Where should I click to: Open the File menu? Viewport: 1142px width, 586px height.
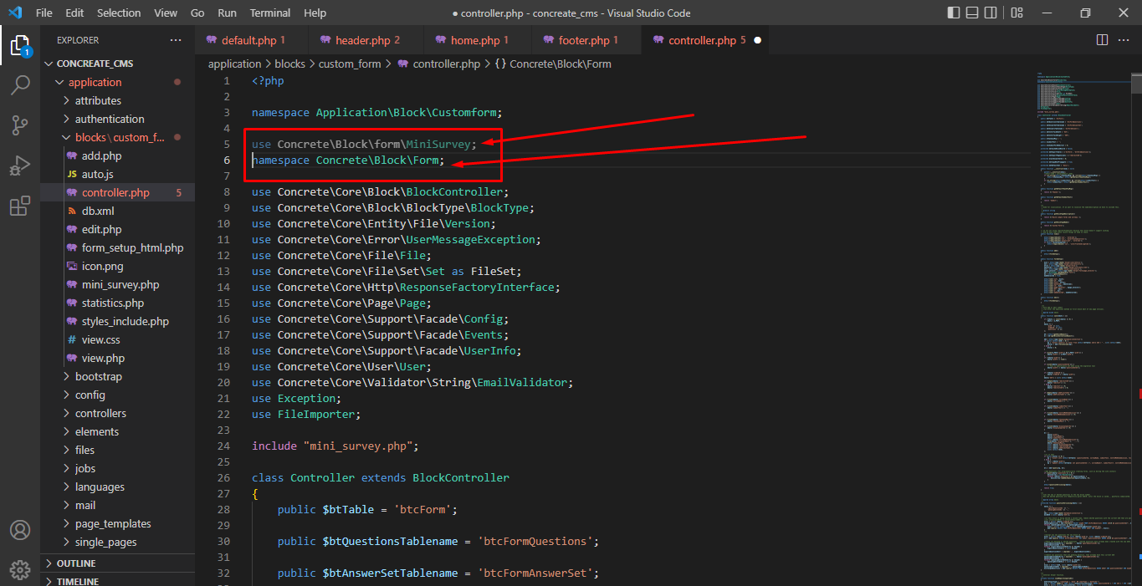[x=44, y=13]
